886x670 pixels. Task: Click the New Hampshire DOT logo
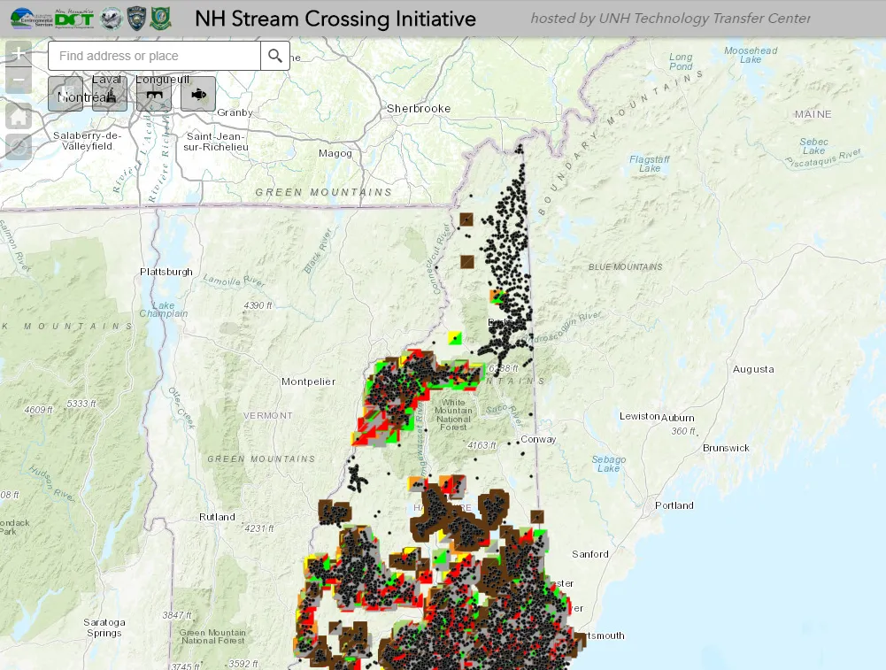pyautogui.click(x=74, y=19)
